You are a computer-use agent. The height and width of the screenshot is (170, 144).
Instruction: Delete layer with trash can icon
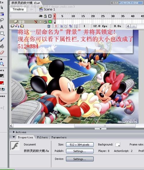(x=49, y=26)
